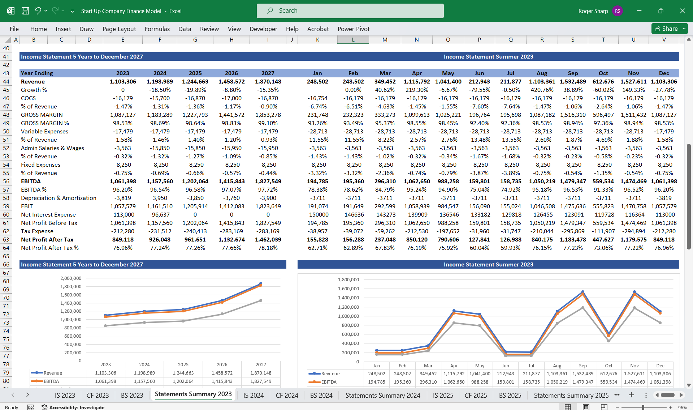Click the New Sheet plus button
Viewport: 693px width, 410px height.
(631, 395)
